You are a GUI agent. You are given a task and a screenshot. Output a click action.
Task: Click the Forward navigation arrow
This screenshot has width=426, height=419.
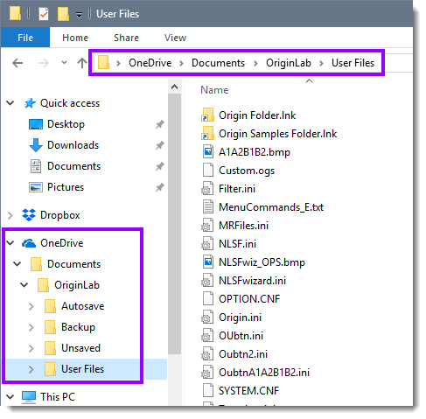pos(44,63)
